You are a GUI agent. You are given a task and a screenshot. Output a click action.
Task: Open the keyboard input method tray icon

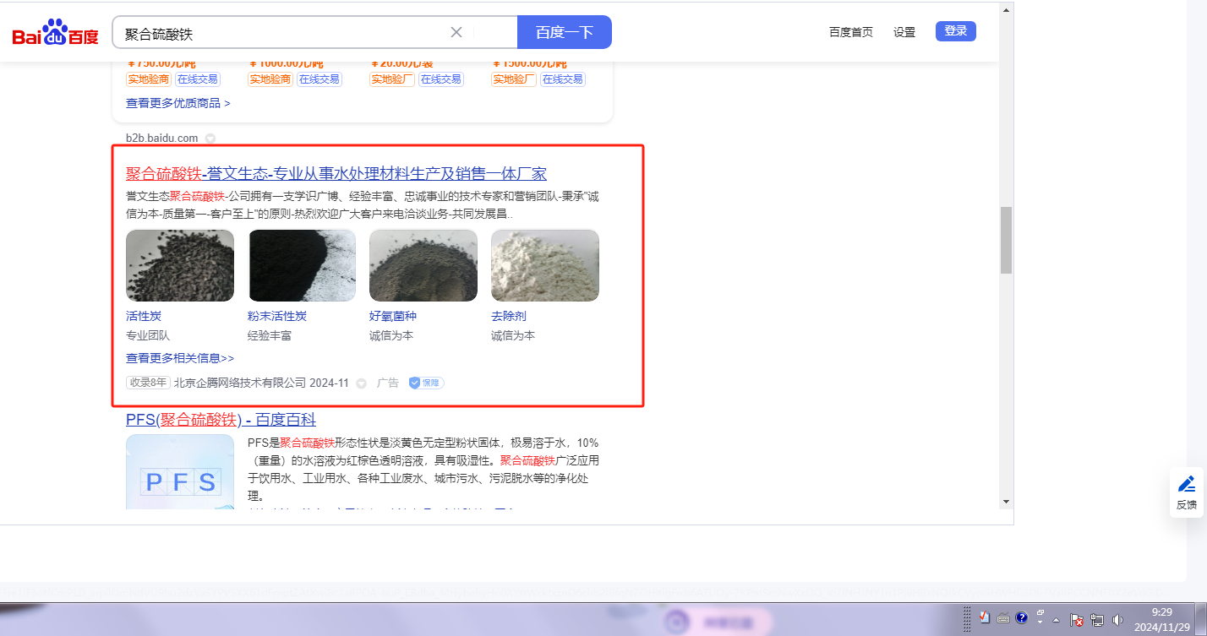(x=1003, y=617)
